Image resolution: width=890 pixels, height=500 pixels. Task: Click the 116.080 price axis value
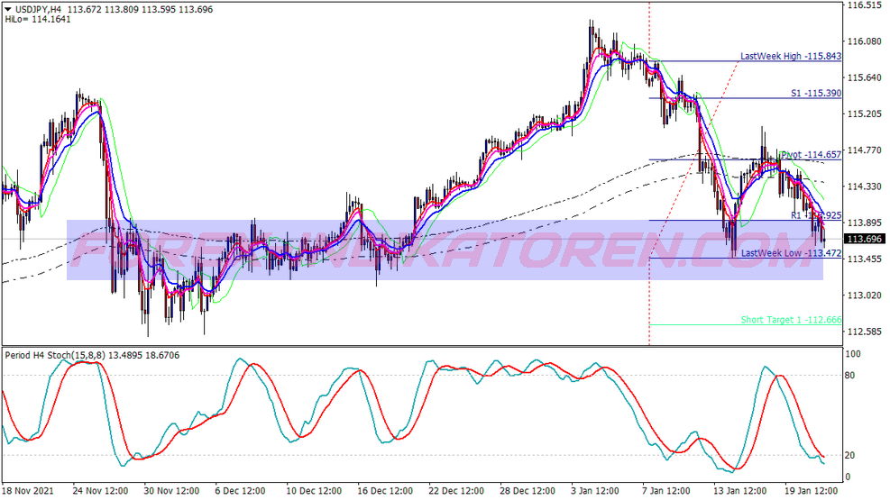865,41
